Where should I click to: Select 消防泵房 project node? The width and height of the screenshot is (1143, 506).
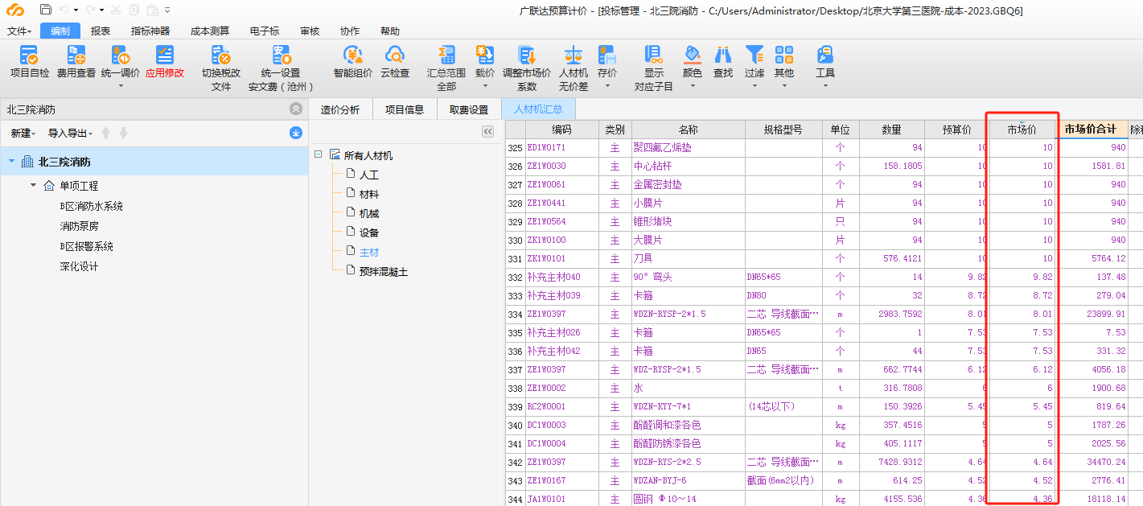coord(79,226)
